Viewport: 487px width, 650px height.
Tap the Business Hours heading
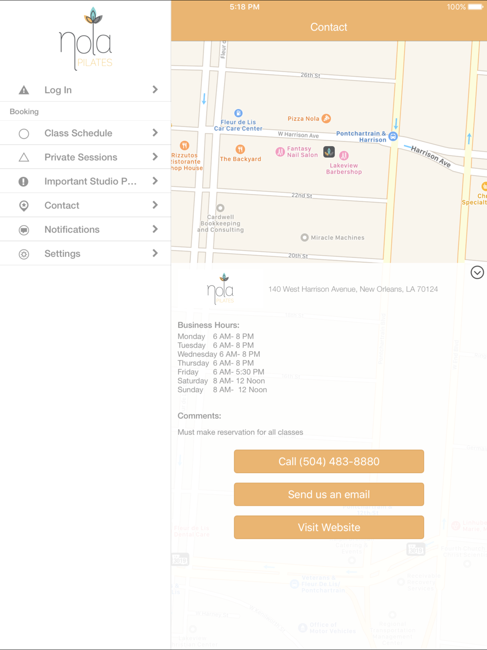tap(208, 325)
